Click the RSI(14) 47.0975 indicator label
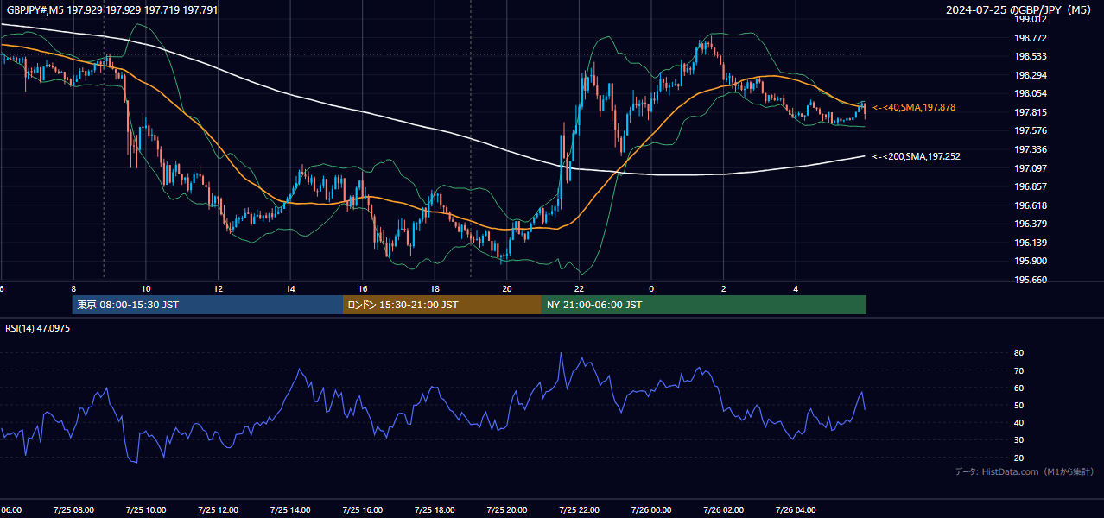The height and width of the screenshot is (518, 1104). (x=37, y=328)
